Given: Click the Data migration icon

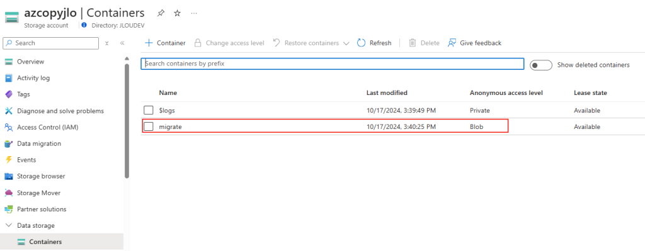Looking at the screenshot, I should tap(9, 144).
